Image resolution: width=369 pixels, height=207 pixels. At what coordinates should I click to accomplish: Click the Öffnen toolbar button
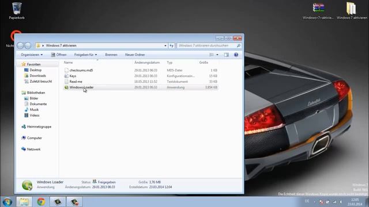59,55
